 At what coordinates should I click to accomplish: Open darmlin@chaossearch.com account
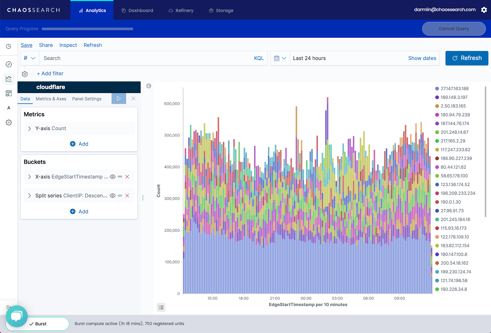(445, 9)
